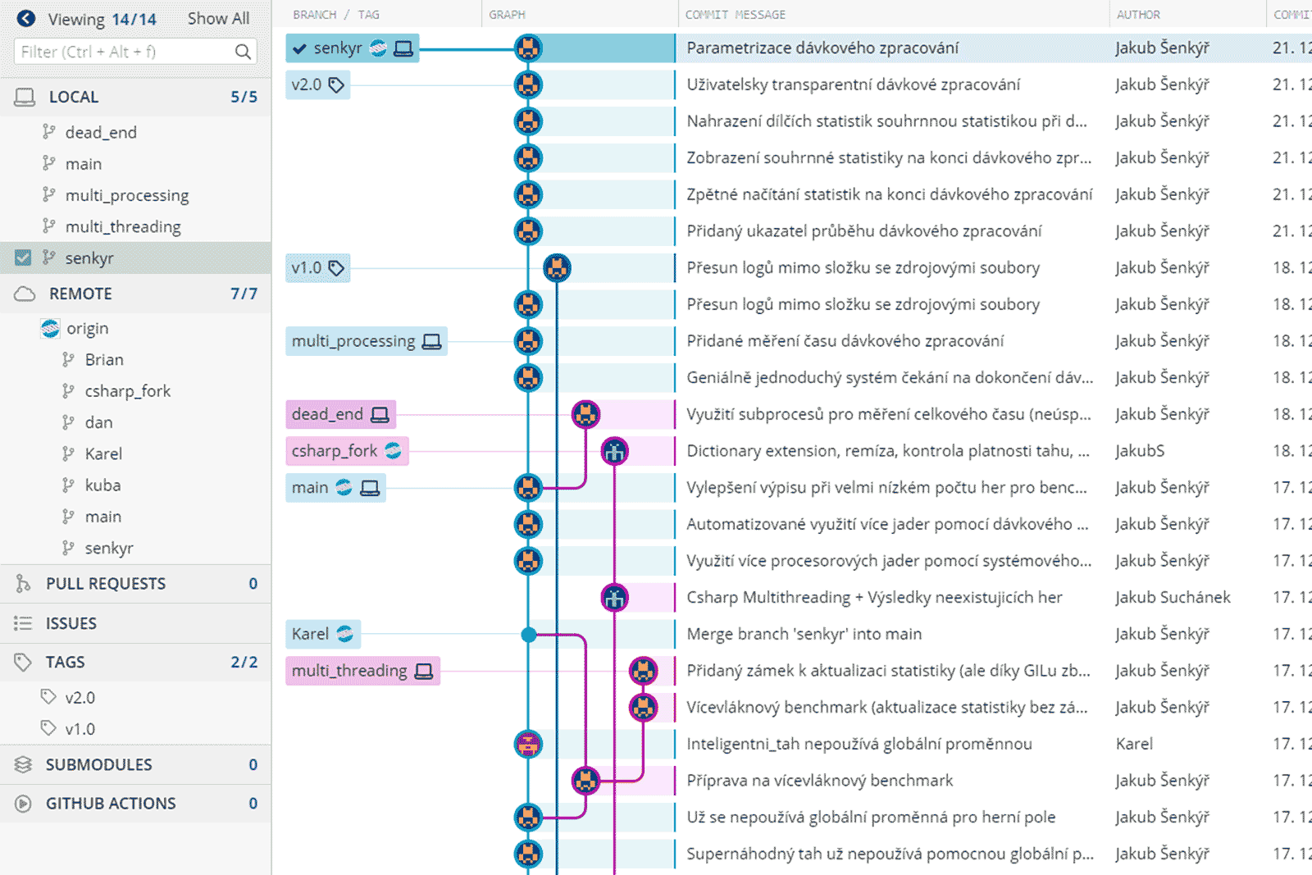The height and width of the screenshot is (875, 1312).
Task: Expand the ISSUES section
Action: [135, 623]
